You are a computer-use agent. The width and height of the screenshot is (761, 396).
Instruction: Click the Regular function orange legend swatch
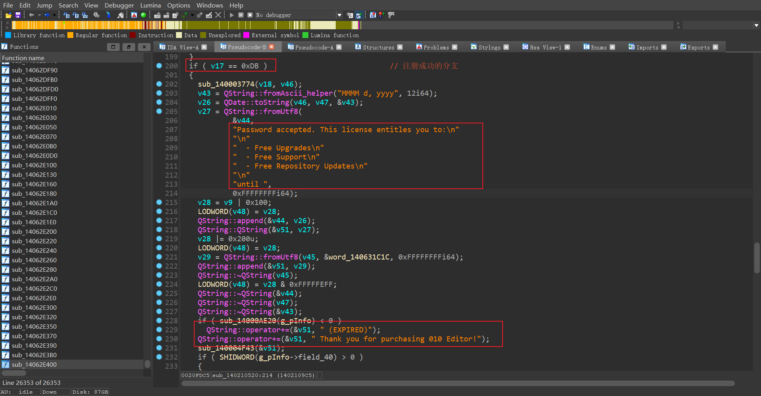coord(71,35)
